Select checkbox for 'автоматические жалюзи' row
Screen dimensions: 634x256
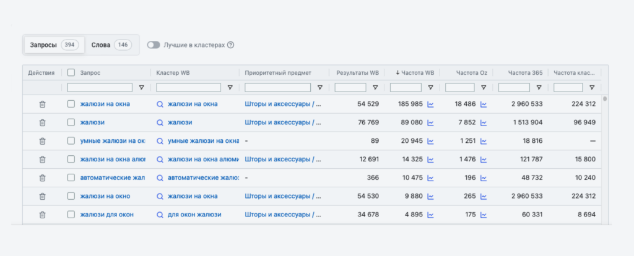71,177
